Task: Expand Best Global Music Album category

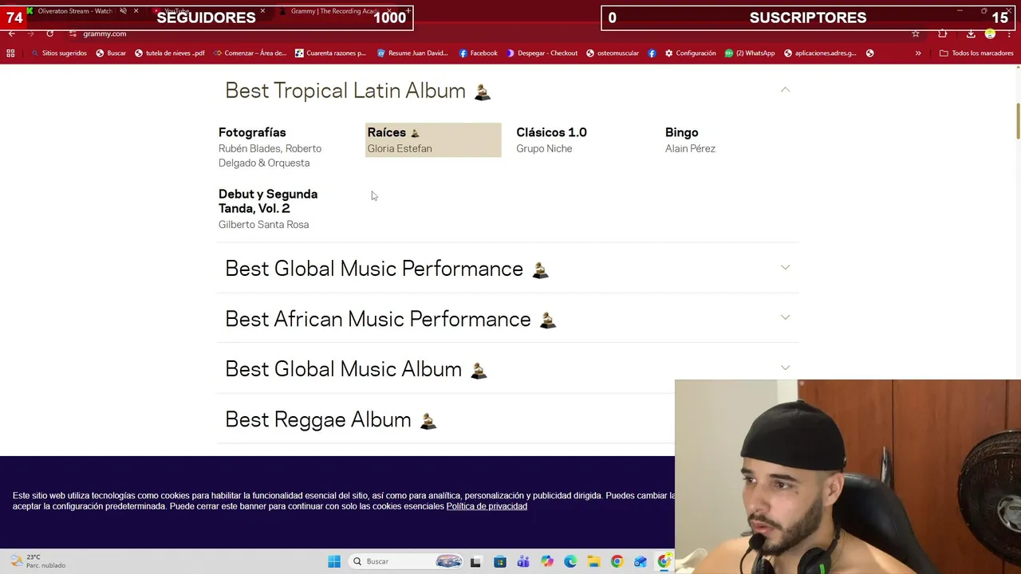Action: (x=785, y=368)
